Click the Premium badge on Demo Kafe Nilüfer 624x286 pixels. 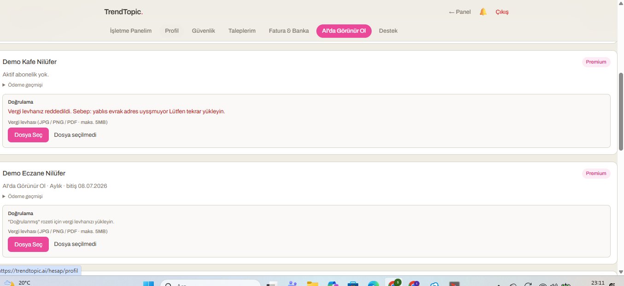(x=596, y=62)
